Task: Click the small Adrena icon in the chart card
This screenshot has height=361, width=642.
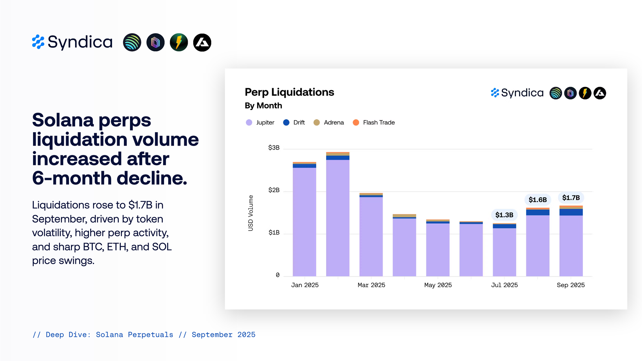Action: [600, 93]
